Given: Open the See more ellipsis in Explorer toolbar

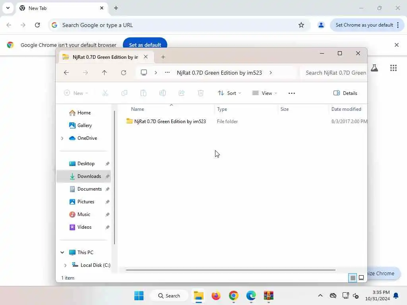Looking at the screenshot, I should [x=292, y=93].
